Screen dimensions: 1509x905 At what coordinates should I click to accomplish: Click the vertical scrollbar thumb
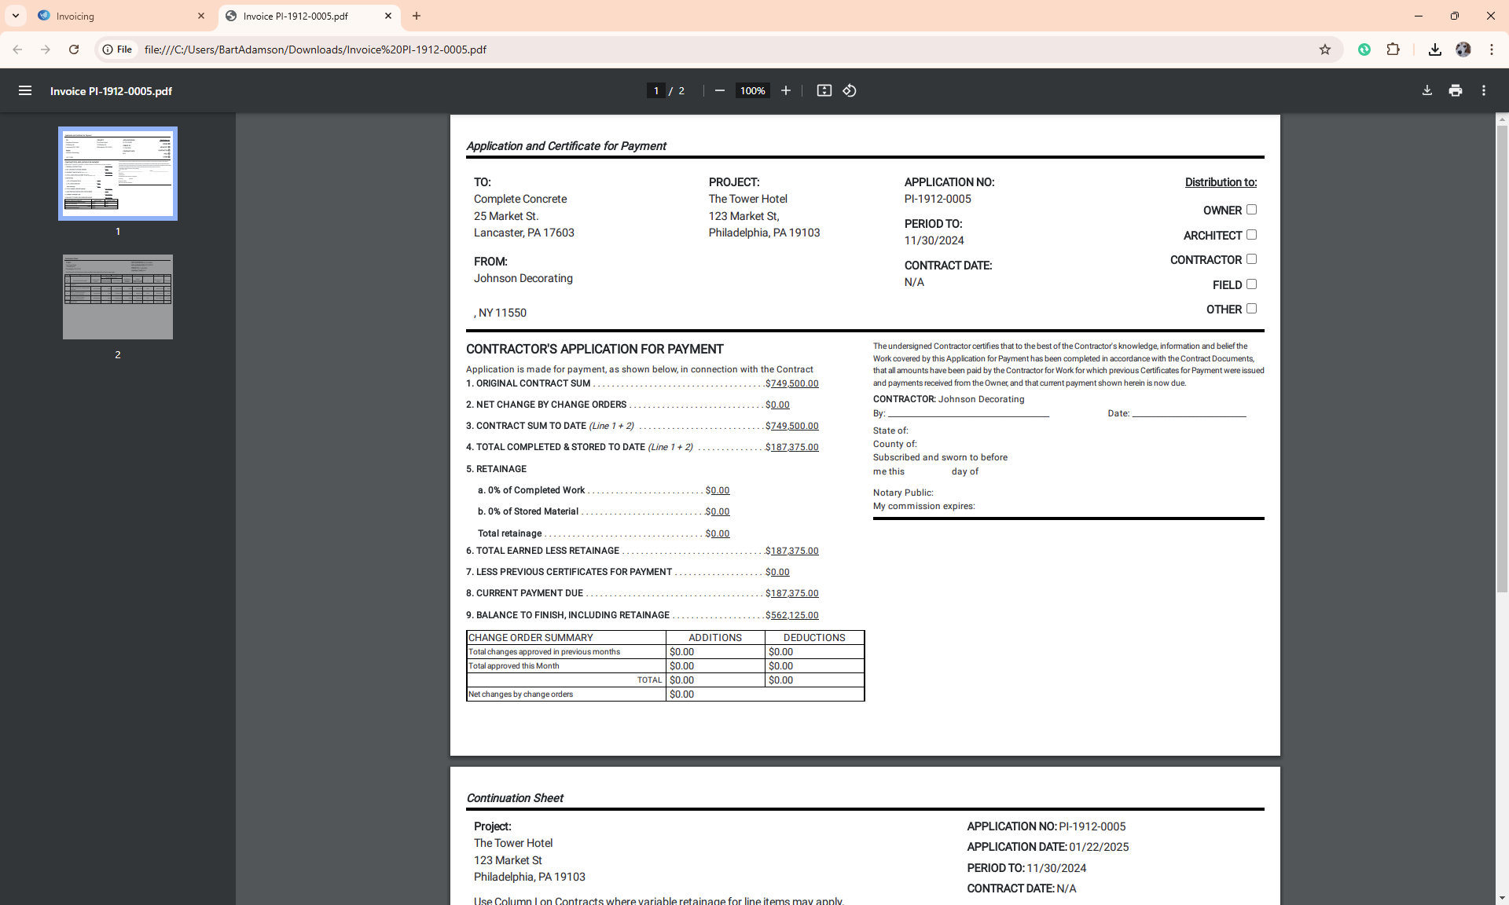click(x=1502, y=359)
